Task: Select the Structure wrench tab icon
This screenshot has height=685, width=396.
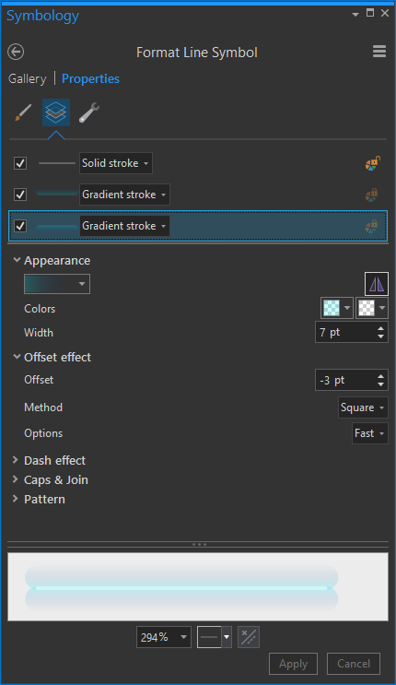Action: point(89,112)
